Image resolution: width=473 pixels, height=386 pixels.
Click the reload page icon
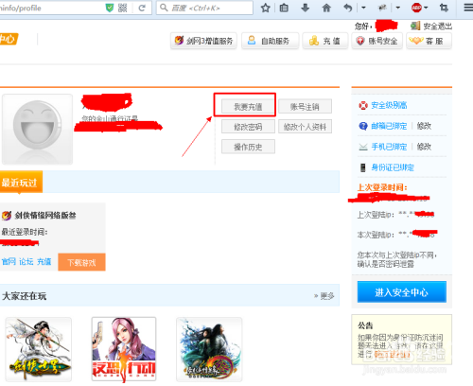click(142, 8)
